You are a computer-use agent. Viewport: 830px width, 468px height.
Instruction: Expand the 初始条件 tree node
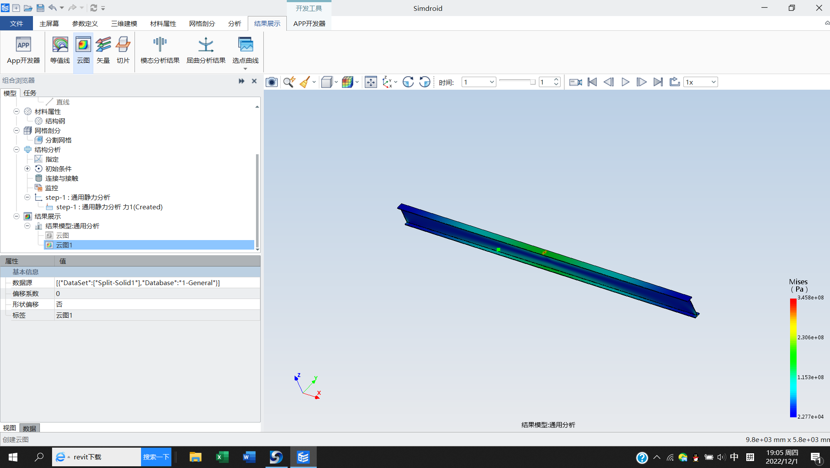(27, 169)
